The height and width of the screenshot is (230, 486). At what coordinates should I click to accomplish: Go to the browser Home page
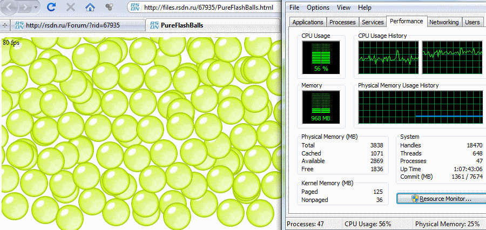(x=90, y=8)
